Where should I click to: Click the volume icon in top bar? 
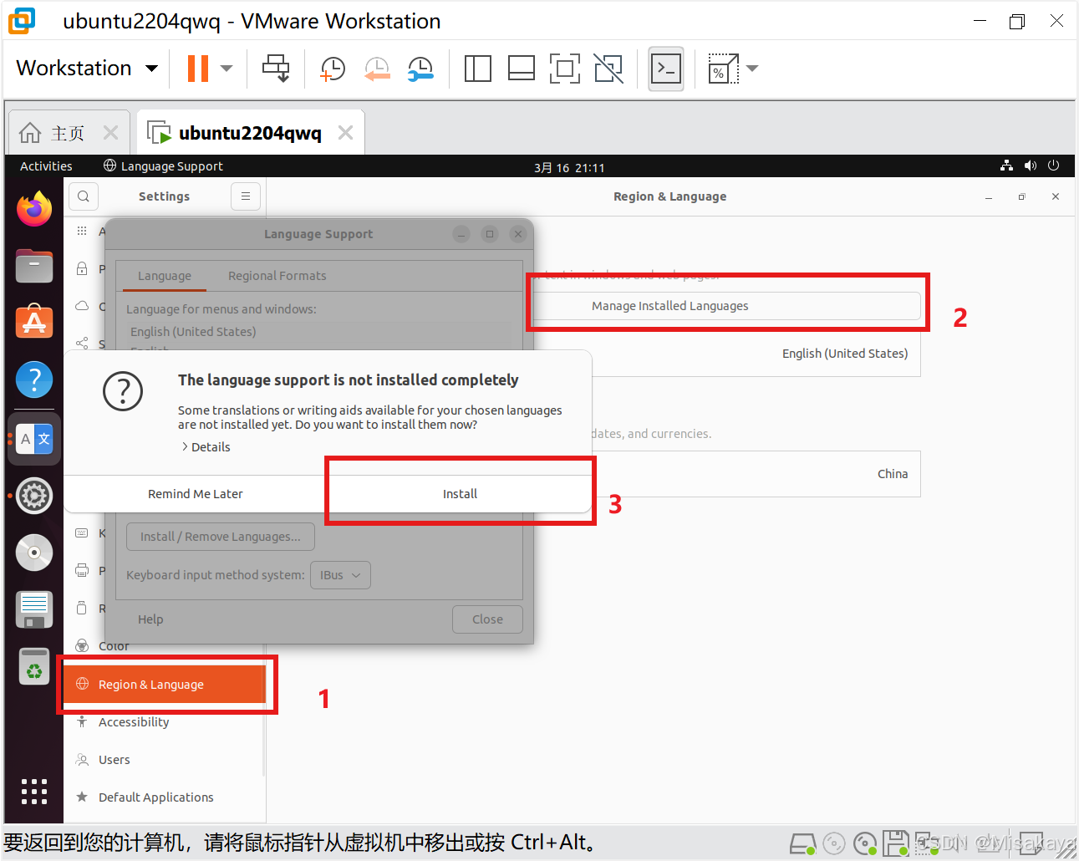pos(1030,166)
